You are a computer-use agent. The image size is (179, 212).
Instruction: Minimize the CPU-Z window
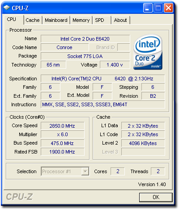[148, 8]
